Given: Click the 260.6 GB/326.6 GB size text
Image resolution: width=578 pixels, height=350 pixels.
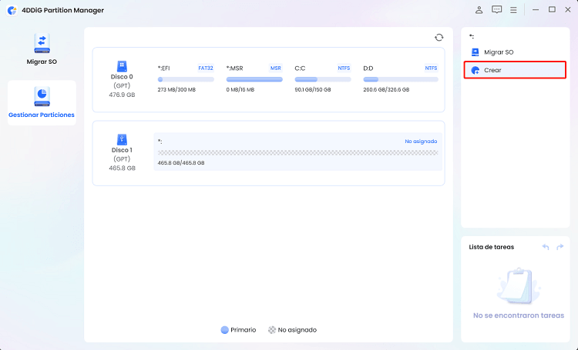Looking at the screenshot, I should (x=386, y=89).
